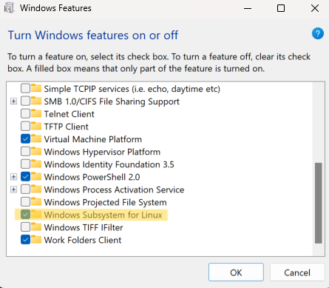Expand Windows Process Activation Service node

tap(14, 190)
